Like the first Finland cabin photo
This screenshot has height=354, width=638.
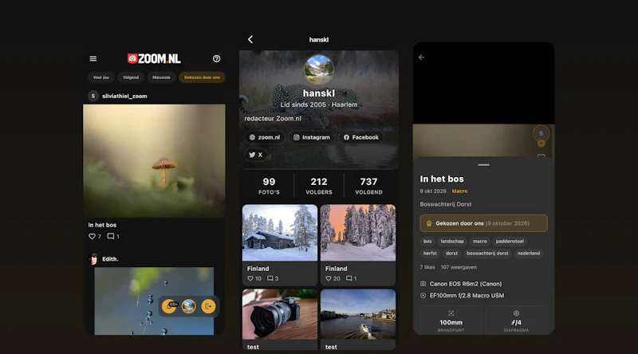pyautogui.click(x=250, y=279)
